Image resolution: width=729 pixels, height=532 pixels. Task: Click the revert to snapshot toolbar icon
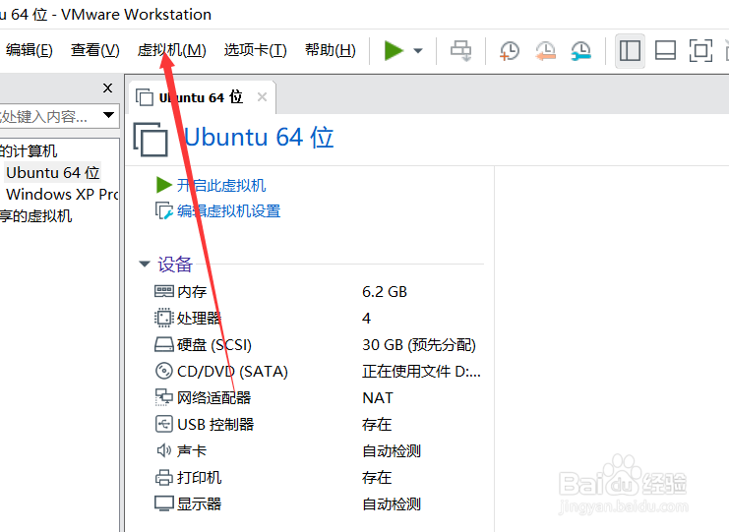coord(545,51)
